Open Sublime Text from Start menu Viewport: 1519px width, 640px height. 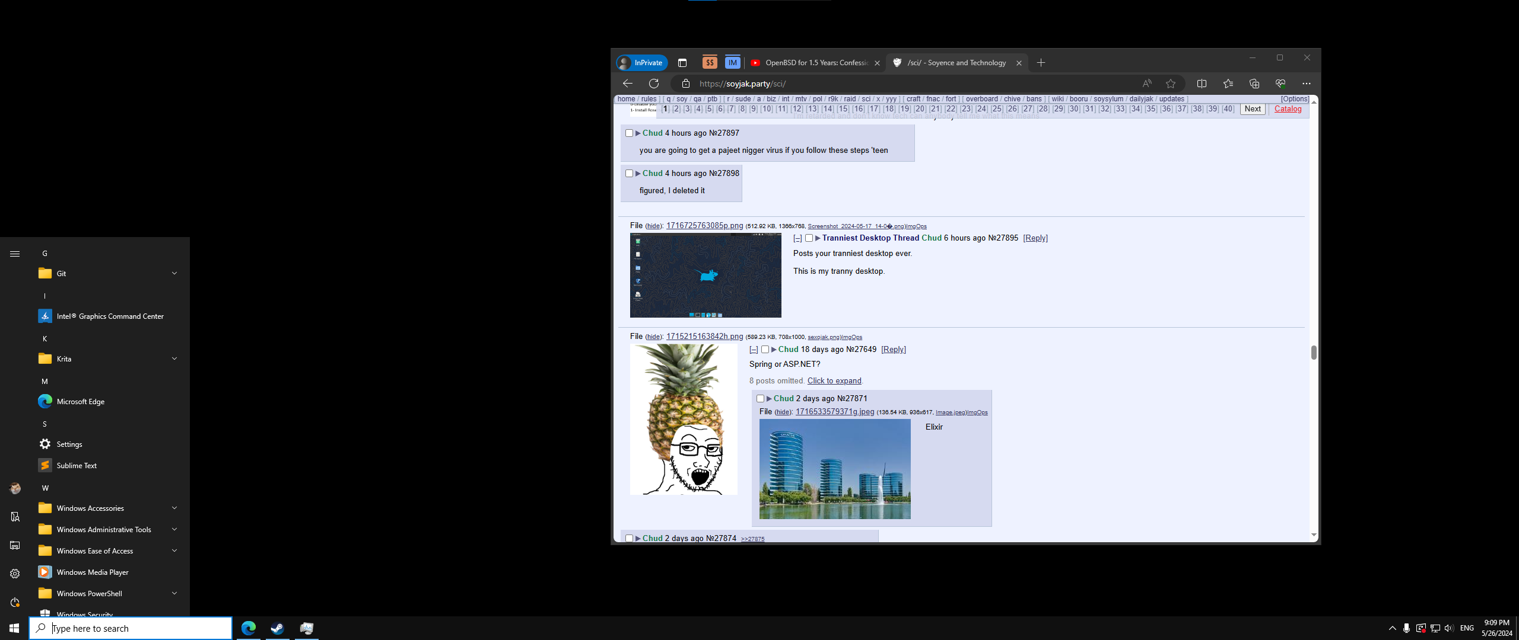point(77,465)
